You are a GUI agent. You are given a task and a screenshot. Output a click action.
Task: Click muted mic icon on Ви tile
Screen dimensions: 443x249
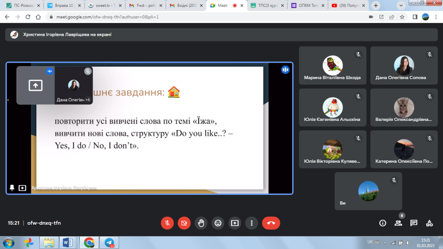point(394,180)
